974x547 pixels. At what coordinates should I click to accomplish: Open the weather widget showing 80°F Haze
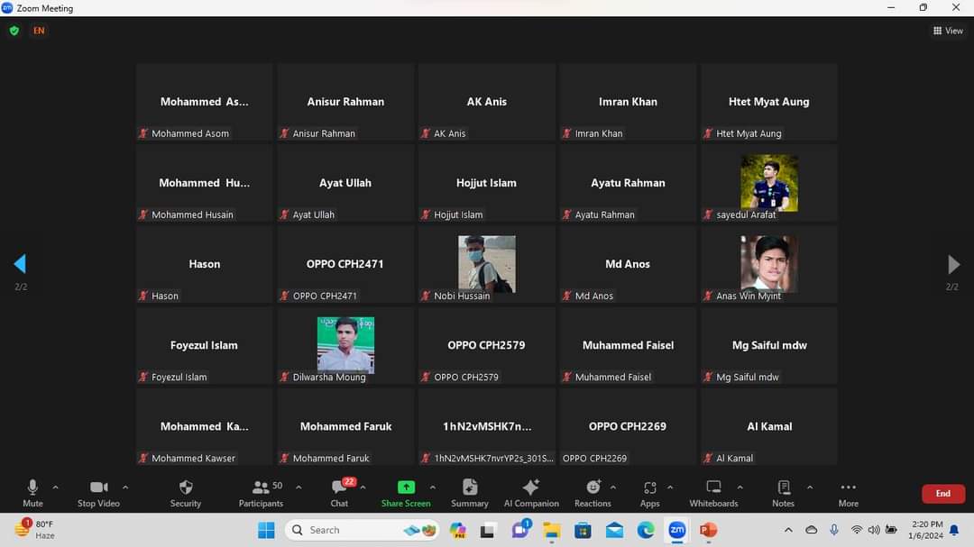(x=35, y=530)
